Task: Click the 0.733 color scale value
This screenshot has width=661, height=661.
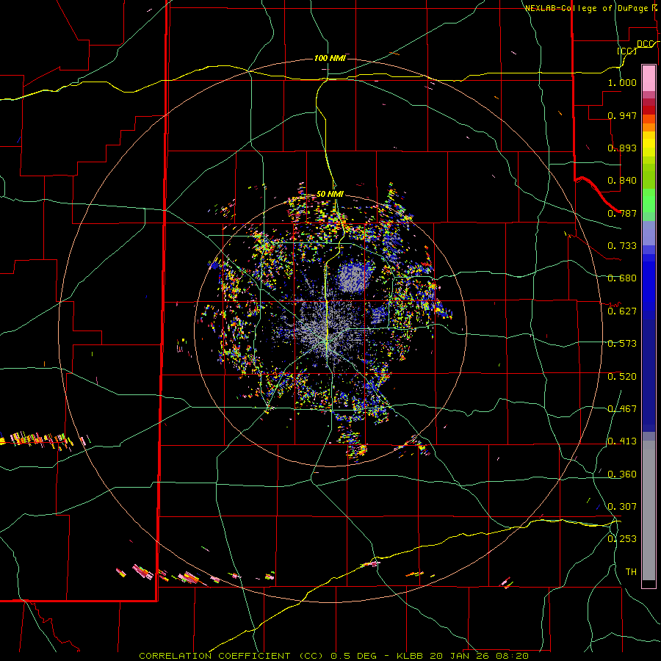Action: click(622, 246)
